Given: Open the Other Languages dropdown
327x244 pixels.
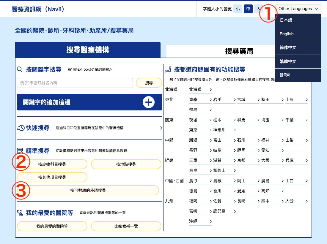Looking at the screenshot, I should pyautogui.click(x=298, y=9).
